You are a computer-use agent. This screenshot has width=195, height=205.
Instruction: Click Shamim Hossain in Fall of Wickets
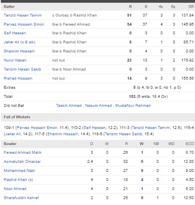click(61, 134)
